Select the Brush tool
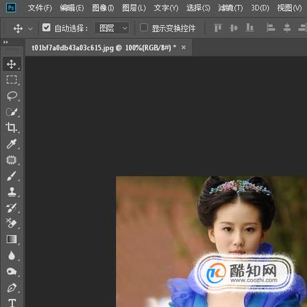Image resolution: width=307 pixels, height=307 pixels. coord(11,175)
